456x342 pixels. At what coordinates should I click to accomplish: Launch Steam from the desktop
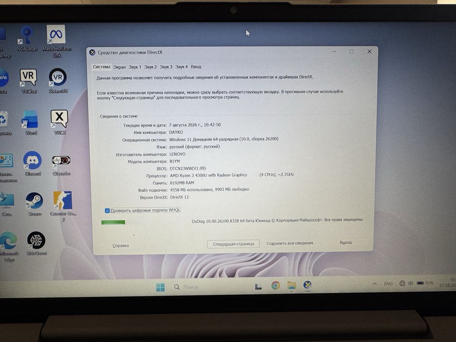(34, 204)
